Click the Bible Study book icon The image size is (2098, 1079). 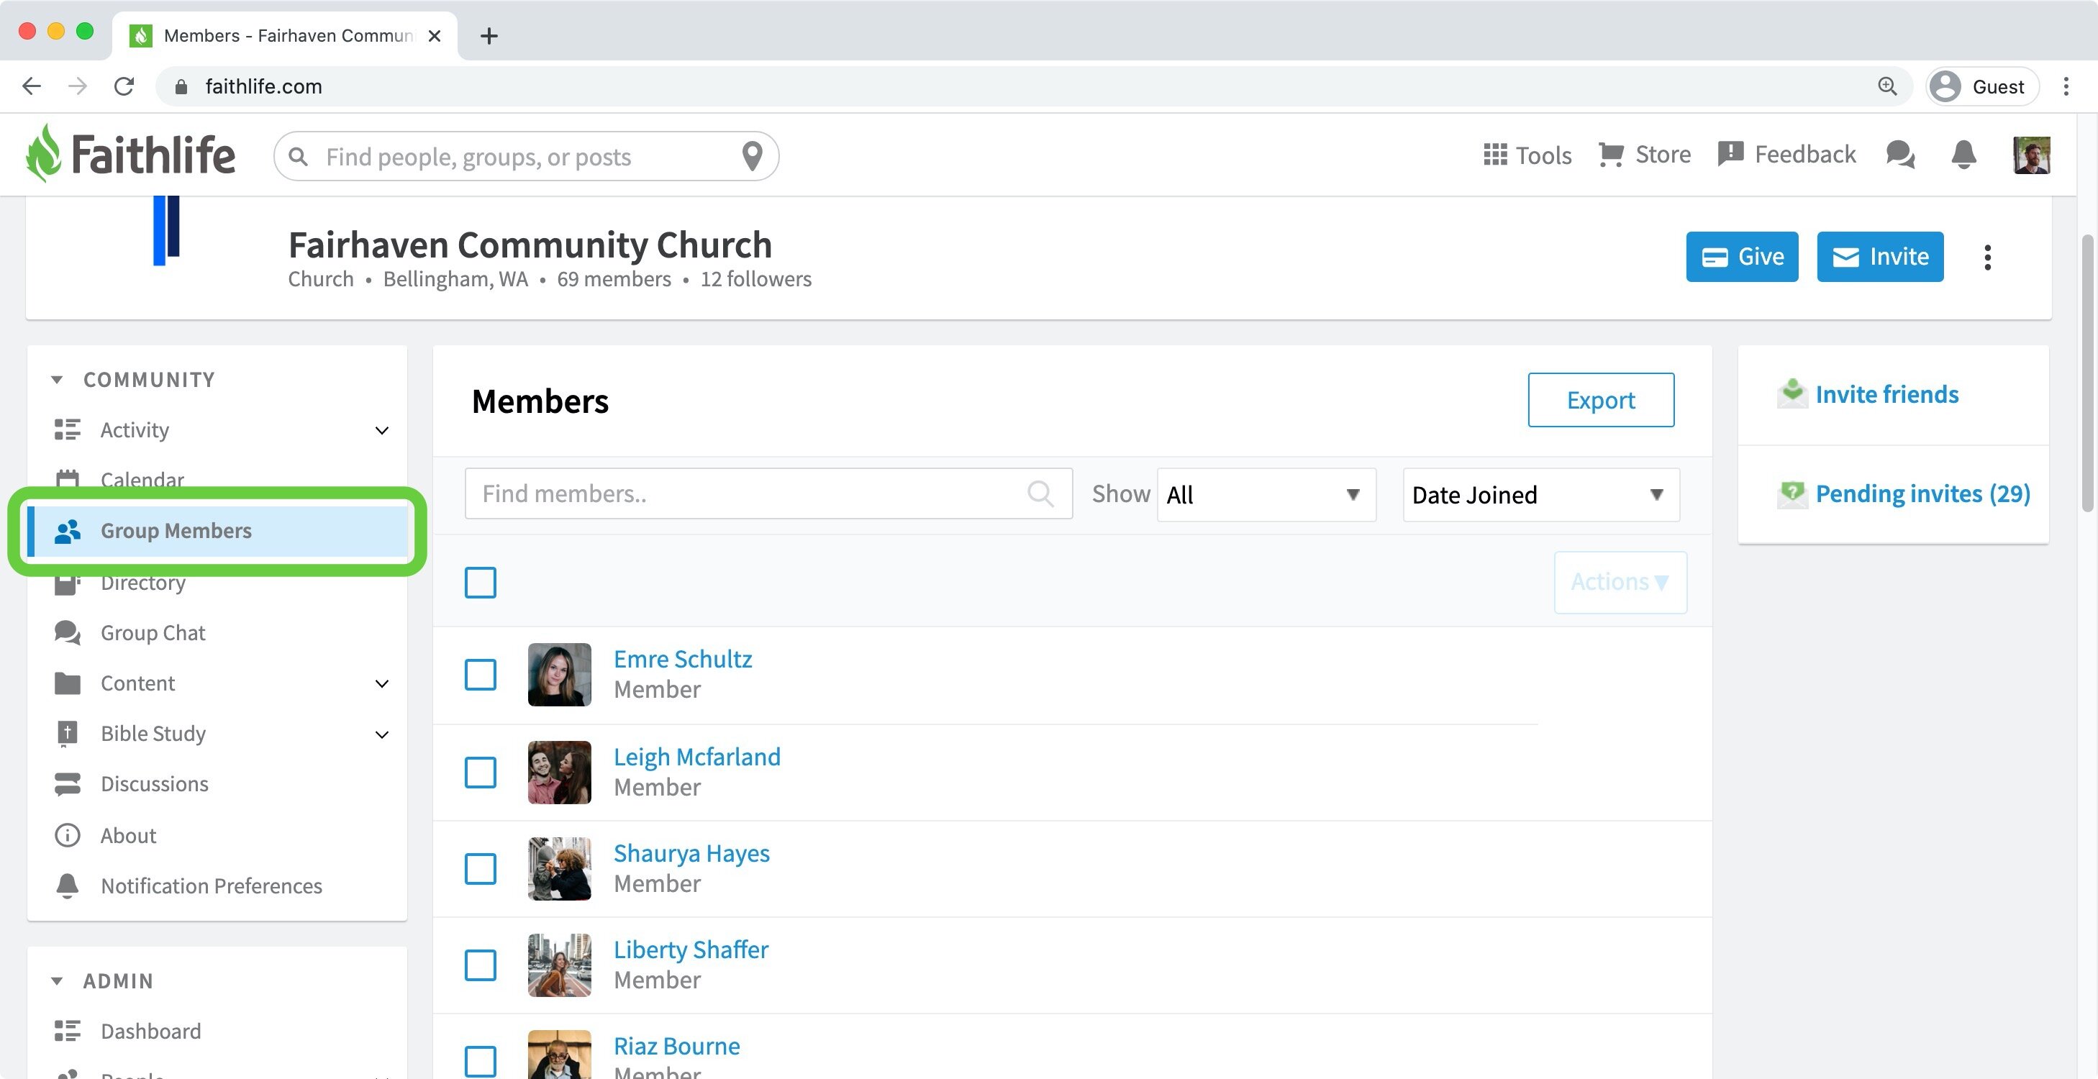tap(67, 734)
